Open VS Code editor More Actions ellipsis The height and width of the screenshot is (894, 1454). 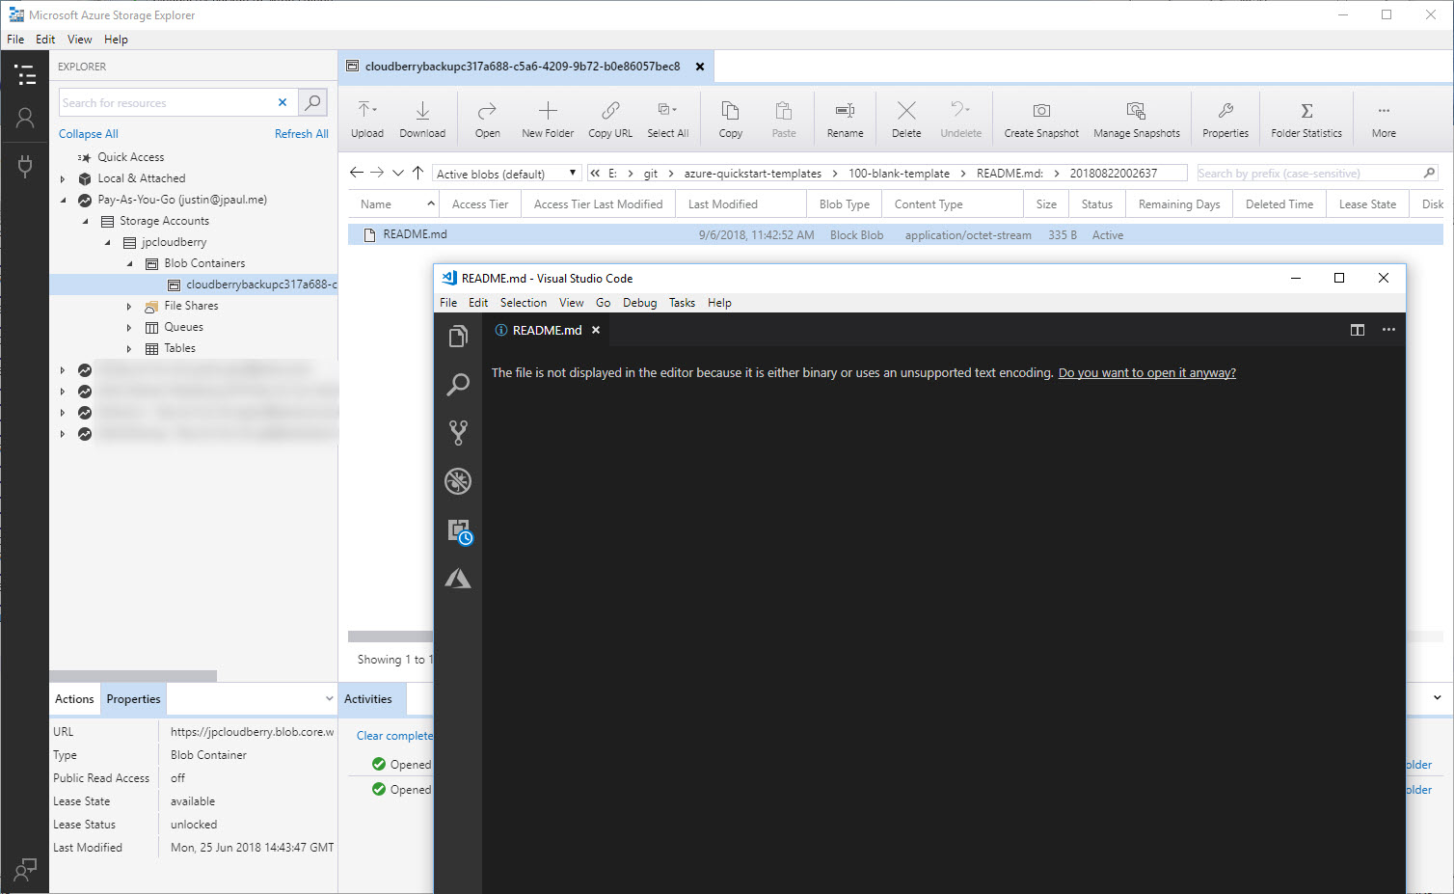pos(1388,330)
